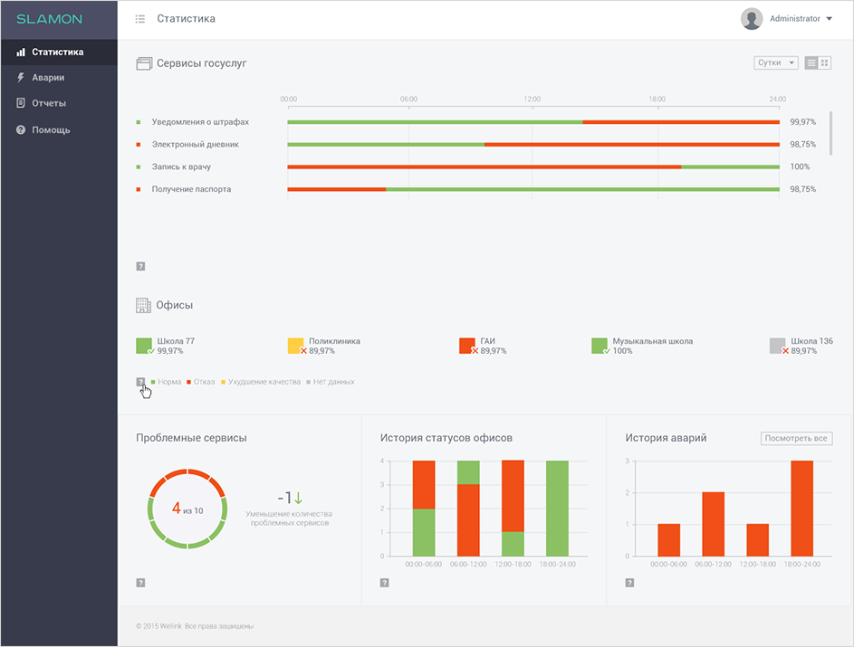
Task: Click the Administrator name label
Action: point(794,19)
